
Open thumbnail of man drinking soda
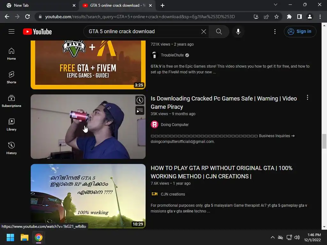coord(88,127)
